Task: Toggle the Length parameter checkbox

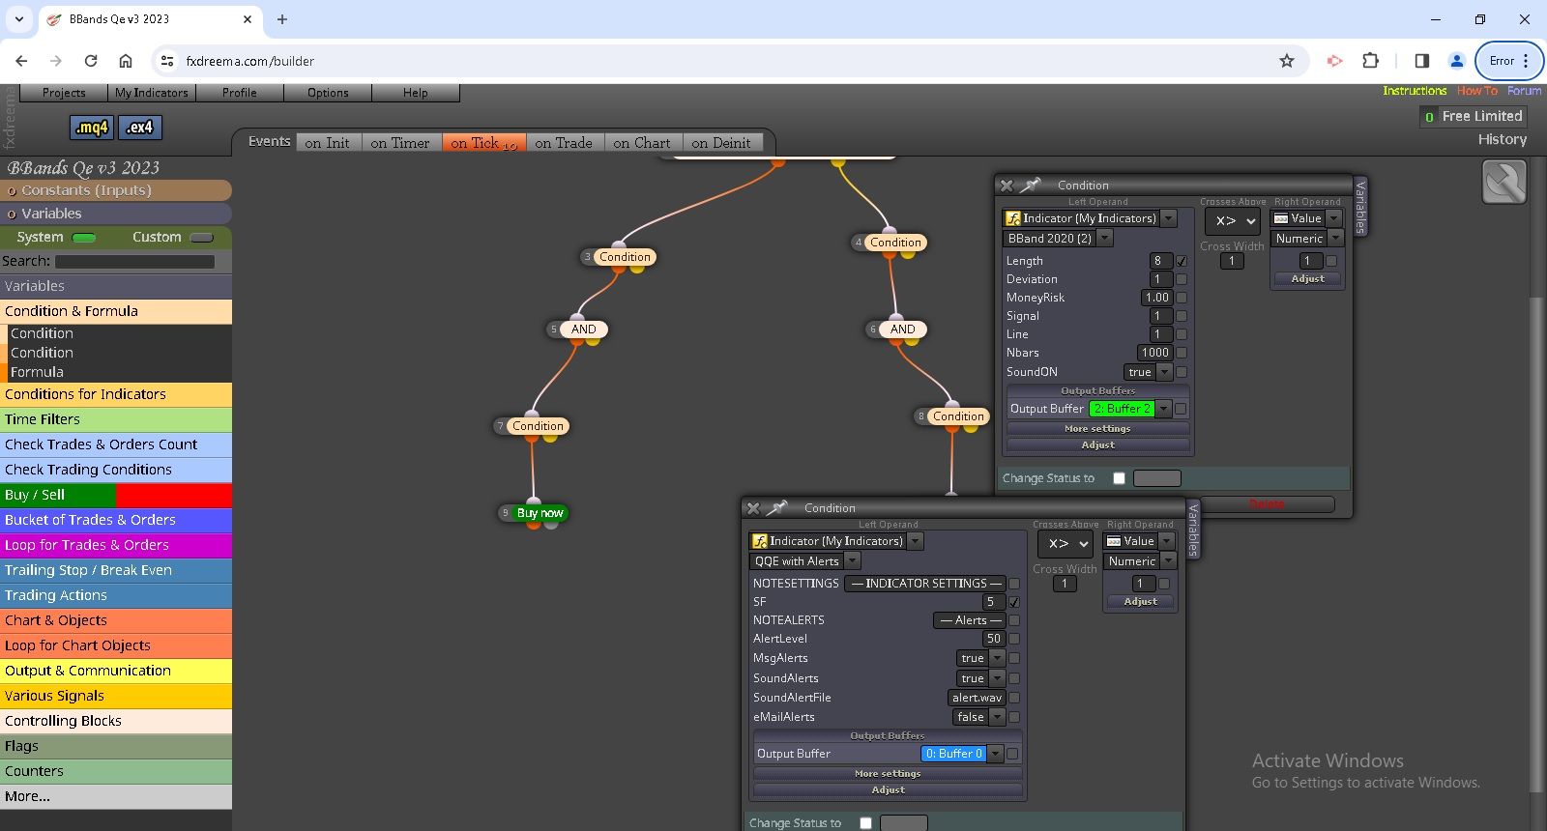Action: [x=1182, y=261]
